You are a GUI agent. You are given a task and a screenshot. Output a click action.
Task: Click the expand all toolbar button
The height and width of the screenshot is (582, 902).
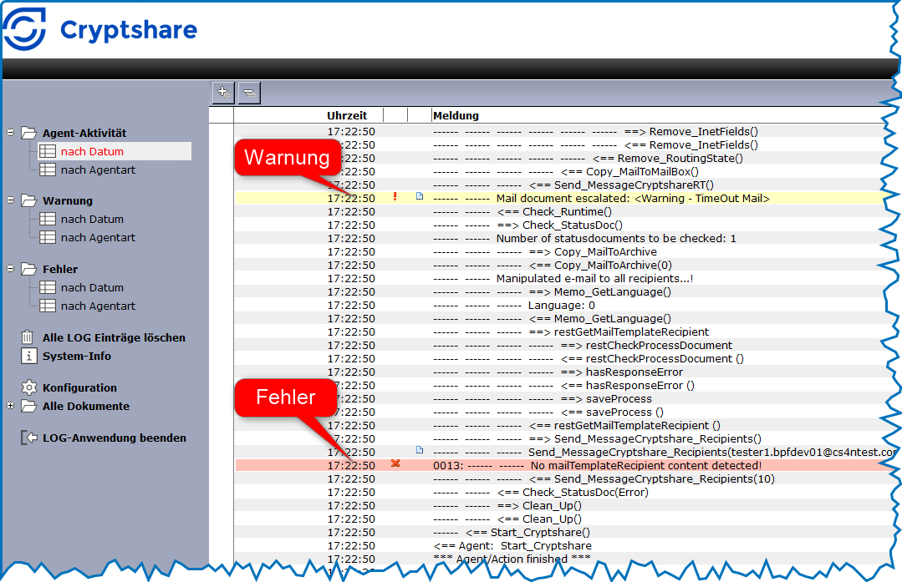tap(222, 93)
